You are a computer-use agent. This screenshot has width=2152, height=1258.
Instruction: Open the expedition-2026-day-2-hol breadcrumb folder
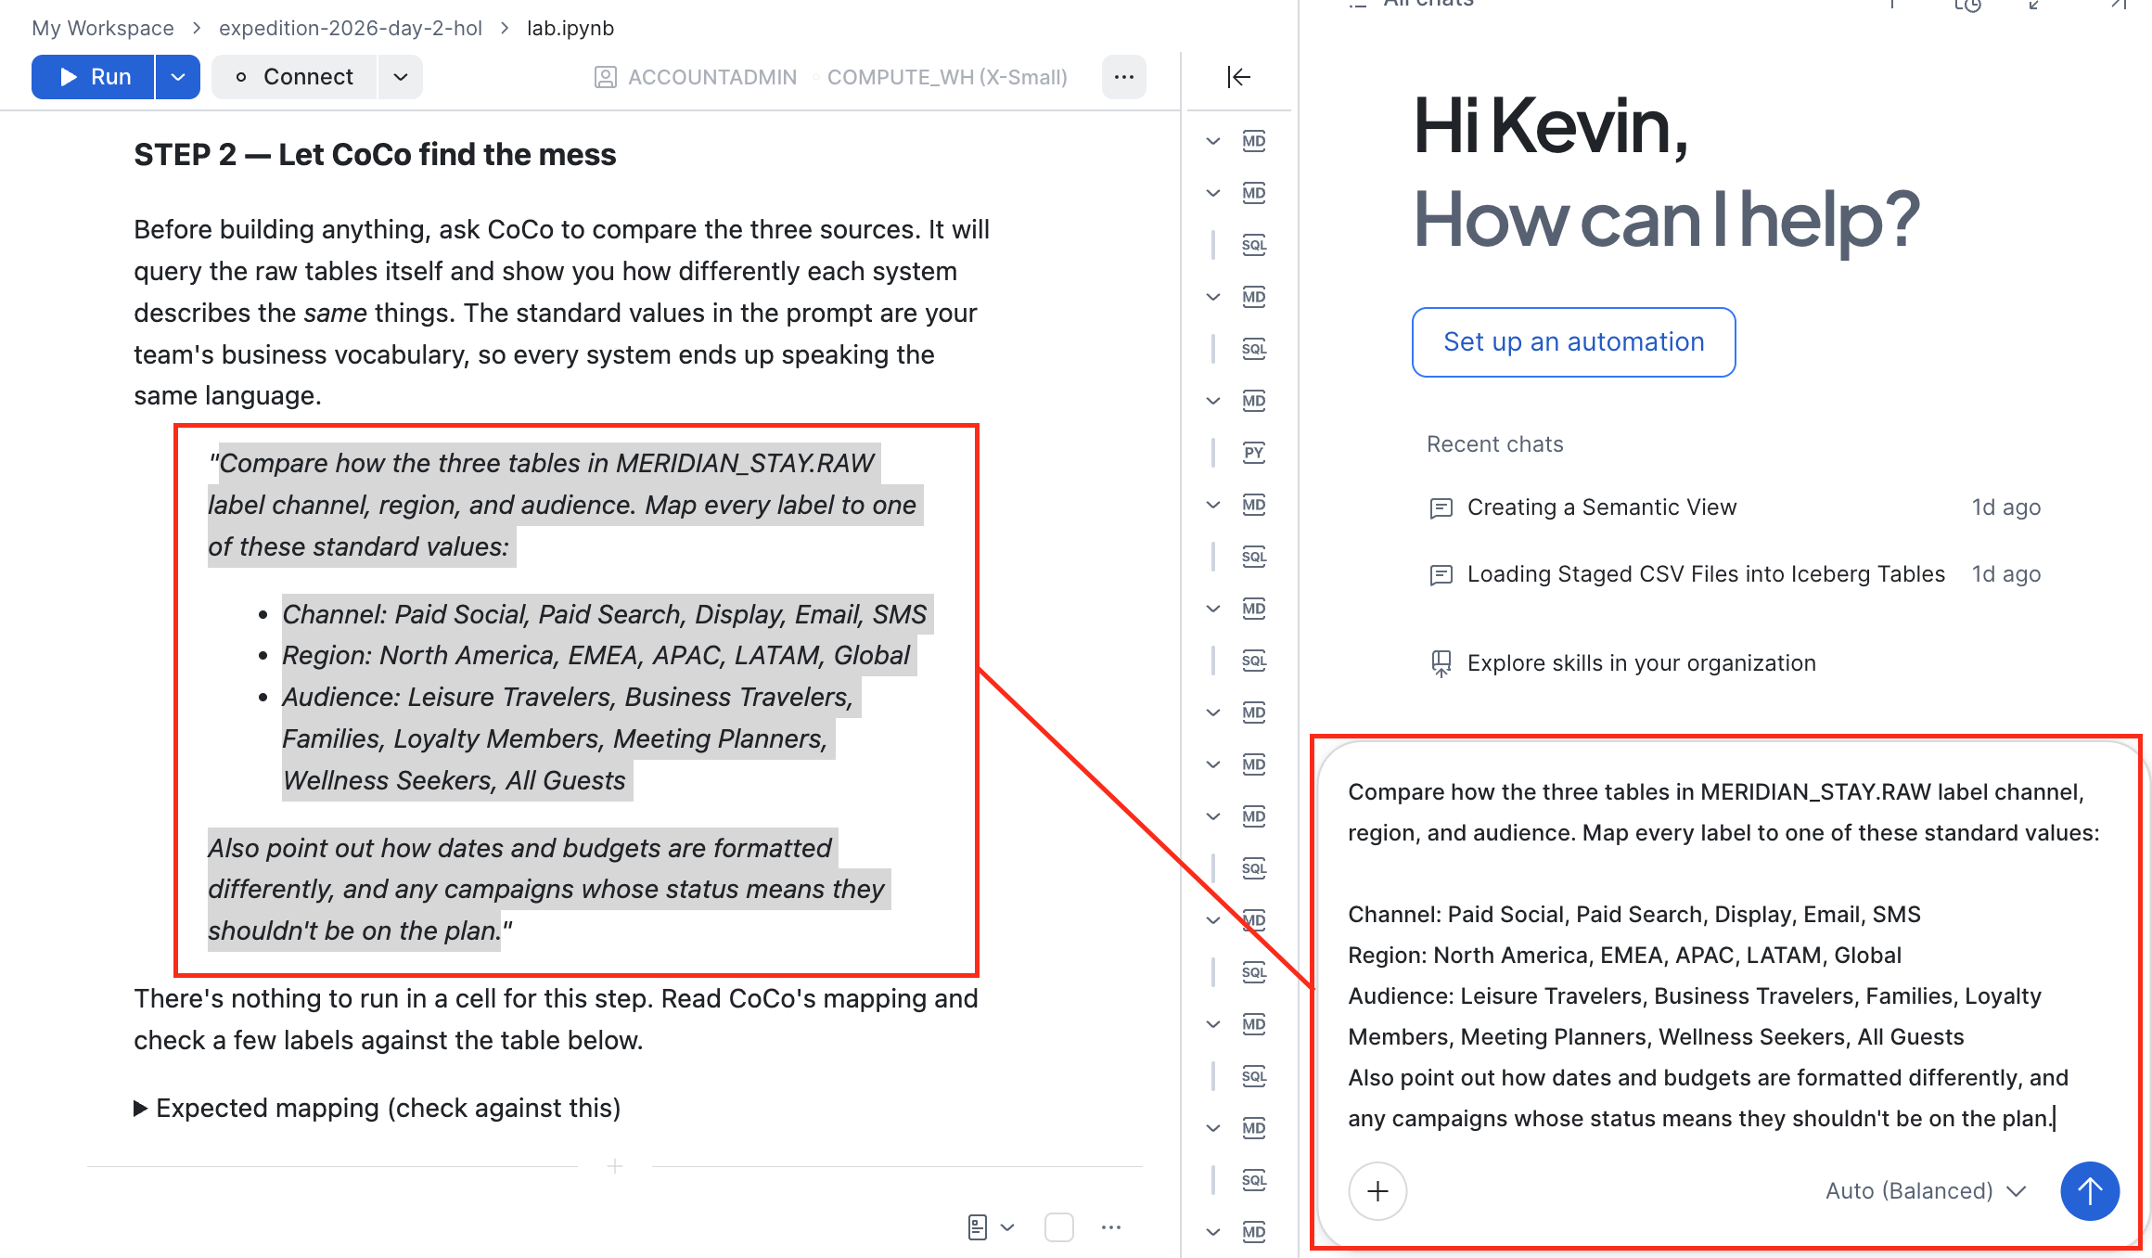click(351, 28)
